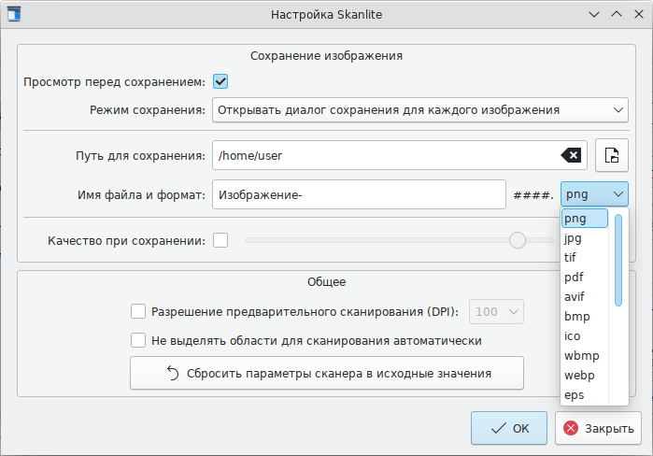The width and height of the screenshot is (653, 456).
Task: Click the OK button
Action: click(509, 428)
